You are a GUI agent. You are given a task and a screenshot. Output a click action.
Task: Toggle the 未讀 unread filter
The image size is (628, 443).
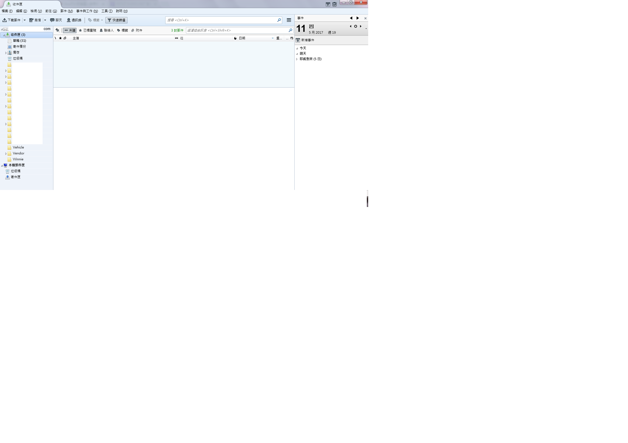coord(70,30)
